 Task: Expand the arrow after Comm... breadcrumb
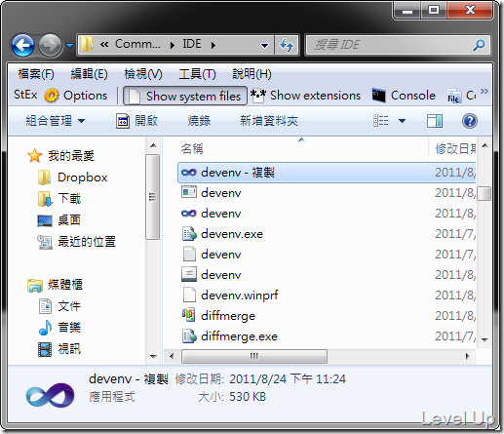click(x=173, y=45)
